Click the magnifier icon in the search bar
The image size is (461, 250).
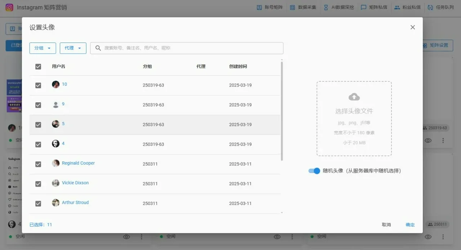(97, 48)
